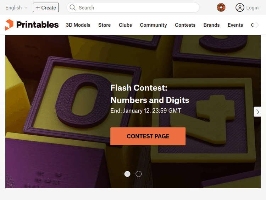Click the magnifier search icon
The height and width of the screenshot is (200, 266).
tap(73, 7)
